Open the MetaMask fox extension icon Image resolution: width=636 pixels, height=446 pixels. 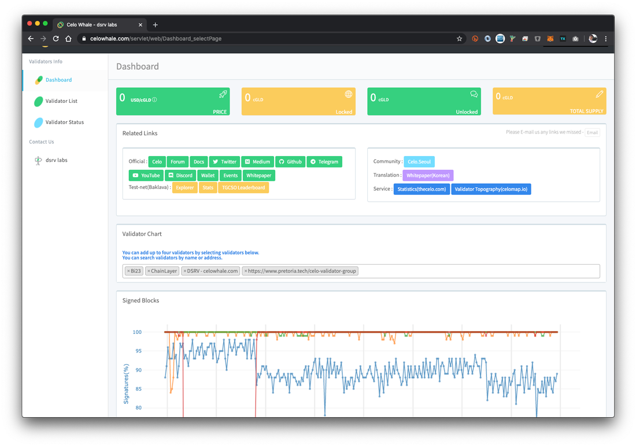[550, 39]
